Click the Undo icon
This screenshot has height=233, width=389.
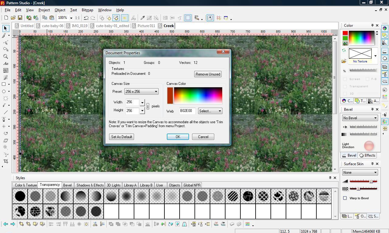tap(86, 18)
